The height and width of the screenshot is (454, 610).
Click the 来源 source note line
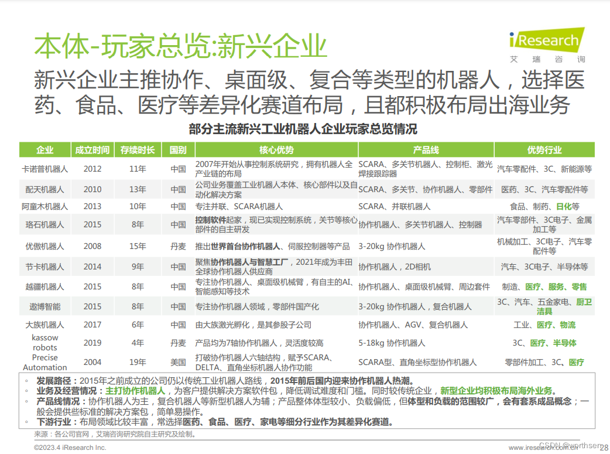click(x=115, y=434)
